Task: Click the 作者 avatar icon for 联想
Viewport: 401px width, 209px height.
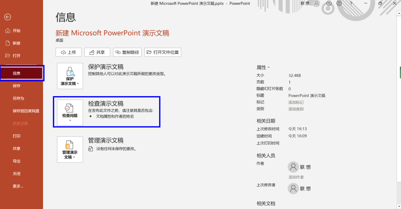Action: point(293,167)
